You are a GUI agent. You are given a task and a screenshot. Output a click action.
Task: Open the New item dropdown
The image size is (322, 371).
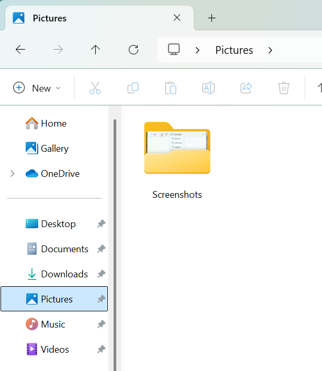tap(37, 88)
